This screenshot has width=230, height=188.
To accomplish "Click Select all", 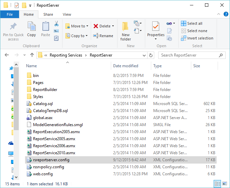I will coord(192,23).
